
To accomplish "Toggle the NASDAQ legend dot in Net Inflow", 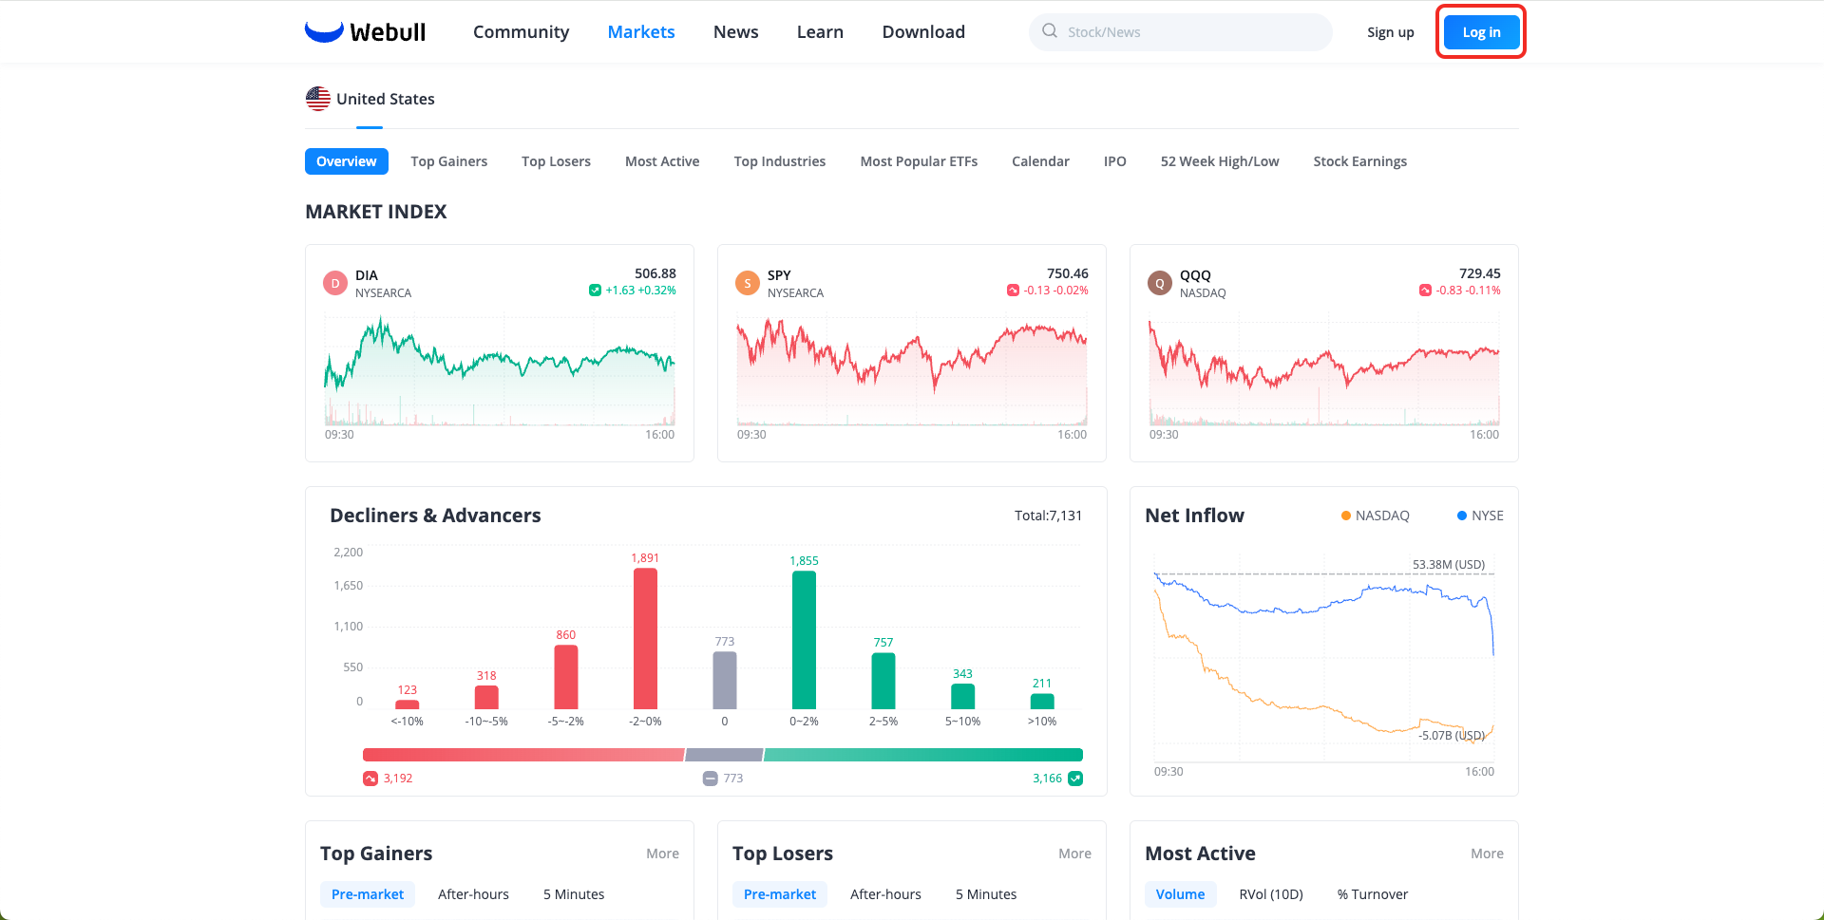I will click(1345, 516).
